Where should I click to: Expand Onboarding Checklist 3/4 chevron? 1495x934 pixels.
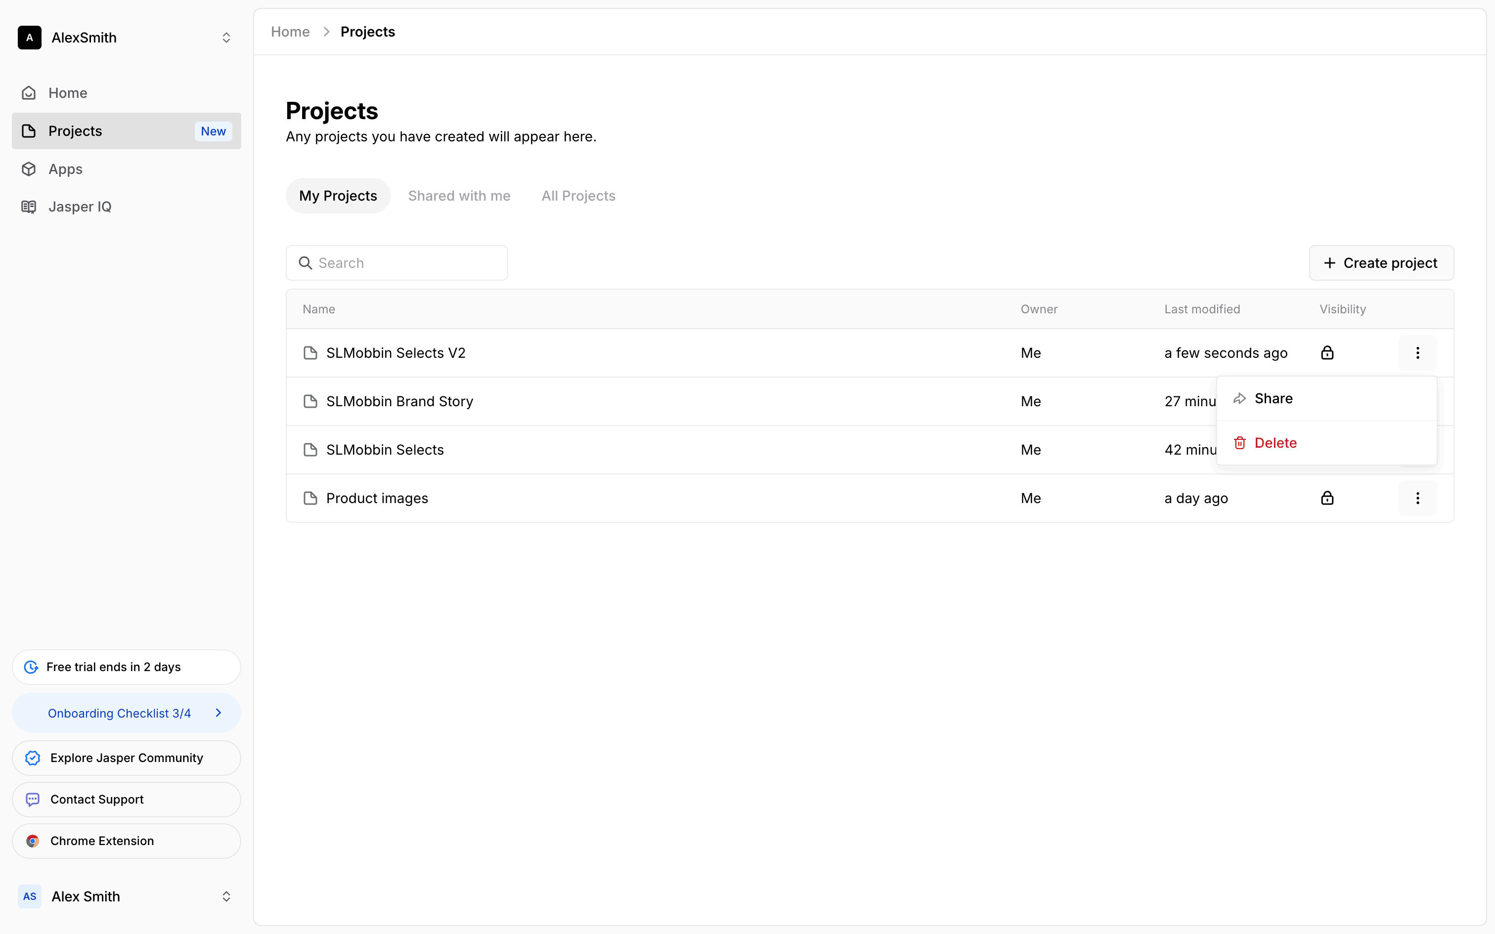tap(219, 713)
